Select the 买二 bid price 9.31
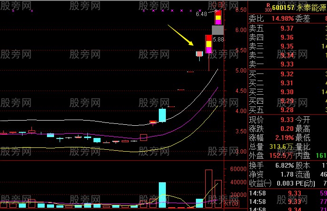Viewport: 327px width, 211px height. point(287,83)
